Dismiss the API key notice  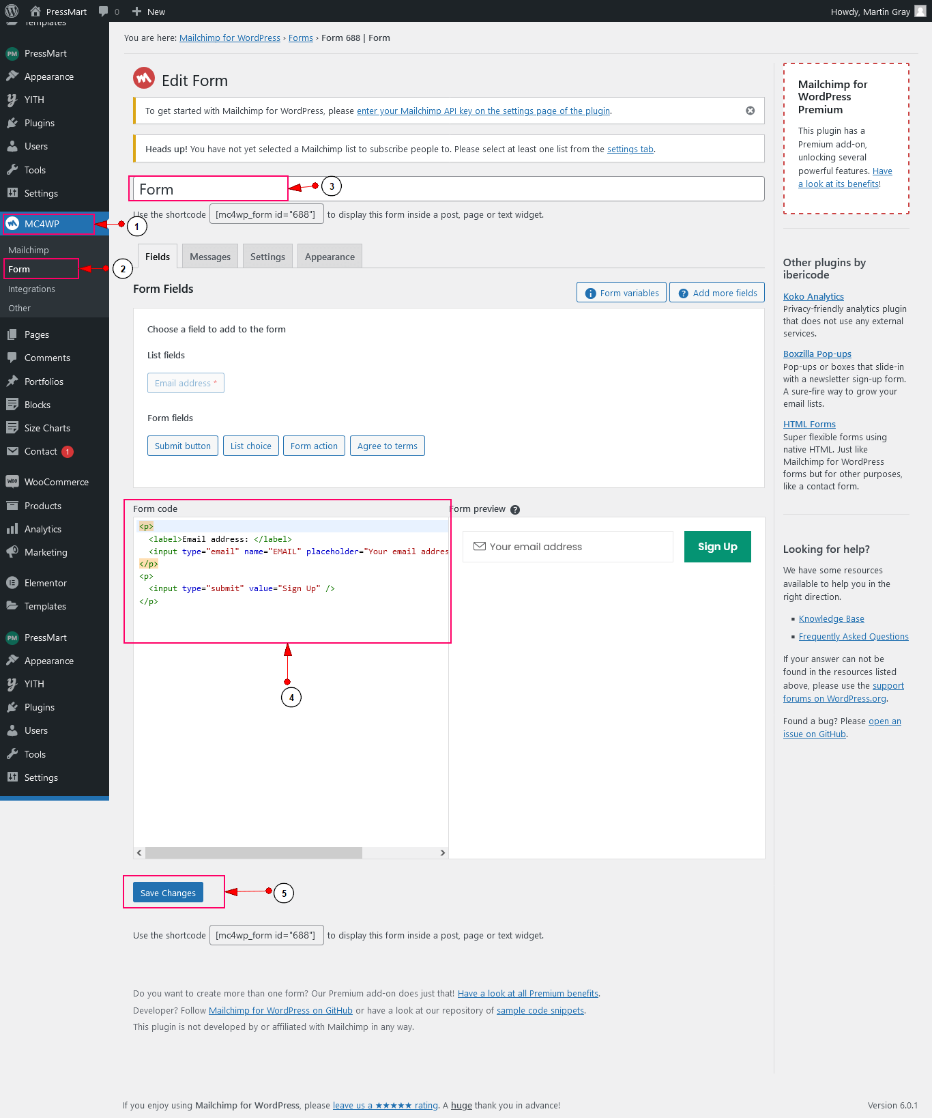[750, 111]
